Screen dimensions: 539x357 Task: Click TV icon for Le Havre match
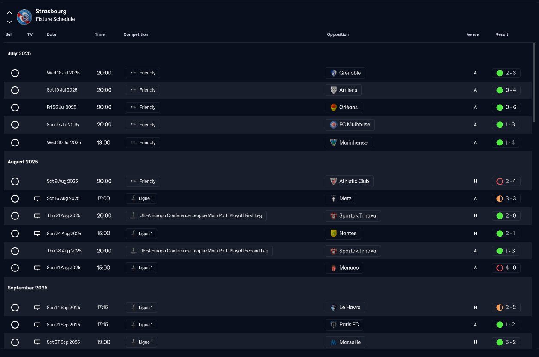point(37,308)
